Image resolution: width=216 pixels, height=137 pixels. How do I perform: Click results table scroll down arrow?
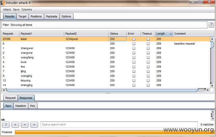(x=212, y=86)
